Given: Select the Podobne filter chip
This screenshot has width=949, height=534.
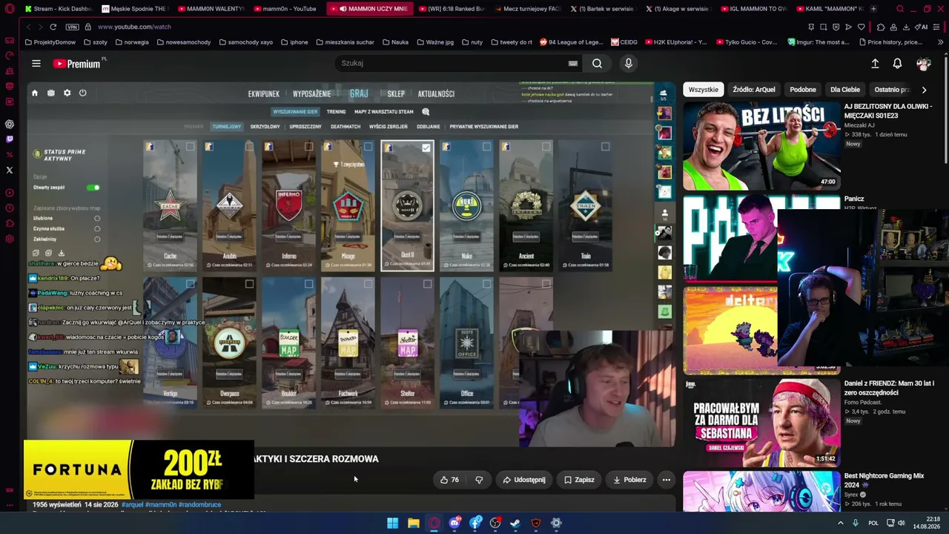Looking at the screenshot, I should click(803, 90).
